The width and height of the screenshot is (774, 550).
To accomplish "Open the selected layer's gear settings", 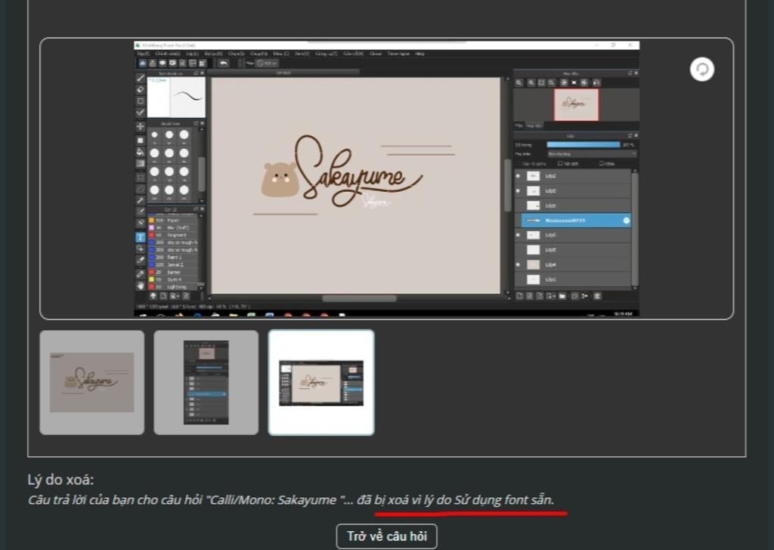I will (627, 221).
